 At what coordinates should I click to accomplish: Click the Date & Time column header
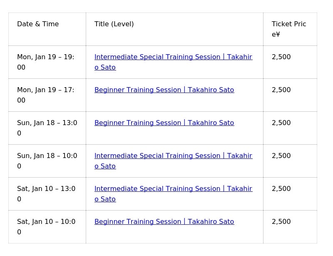click(x=38, y=24)
